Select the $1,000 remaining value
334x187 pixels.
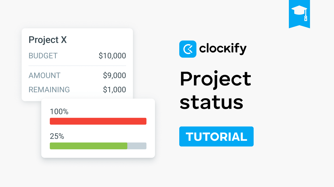click(x=114, y=90)
